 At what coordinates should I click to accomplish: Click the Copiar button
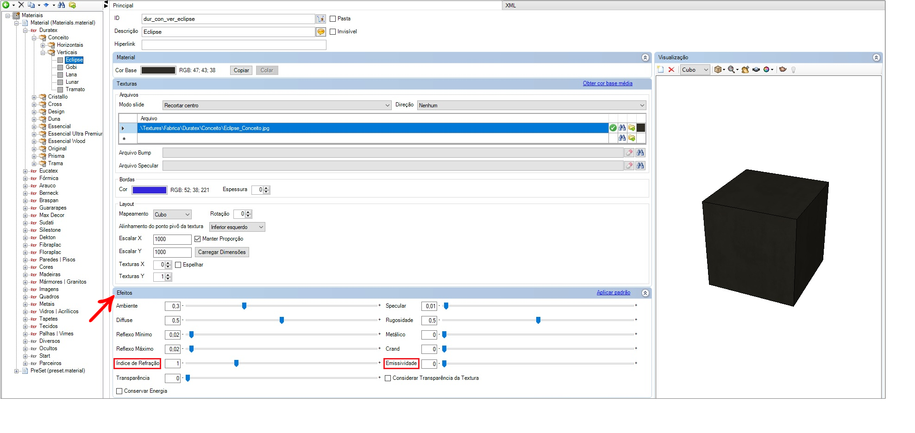click(x=241, y=71)
